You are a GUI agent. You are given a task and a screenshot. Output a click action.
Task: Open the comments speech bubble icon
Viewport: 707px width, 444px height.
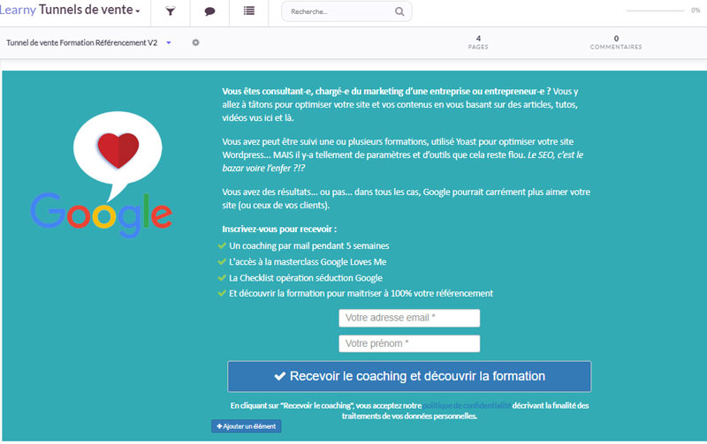pos(209,11)
